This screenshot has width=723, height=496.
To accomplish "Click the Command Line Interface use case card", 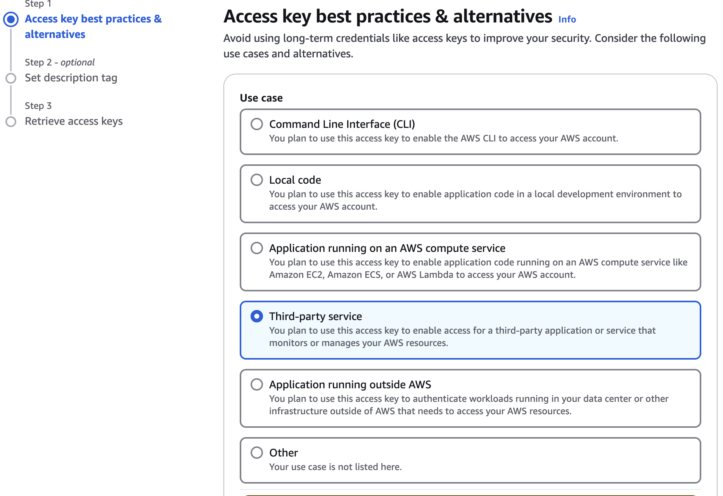I will 470,132.
